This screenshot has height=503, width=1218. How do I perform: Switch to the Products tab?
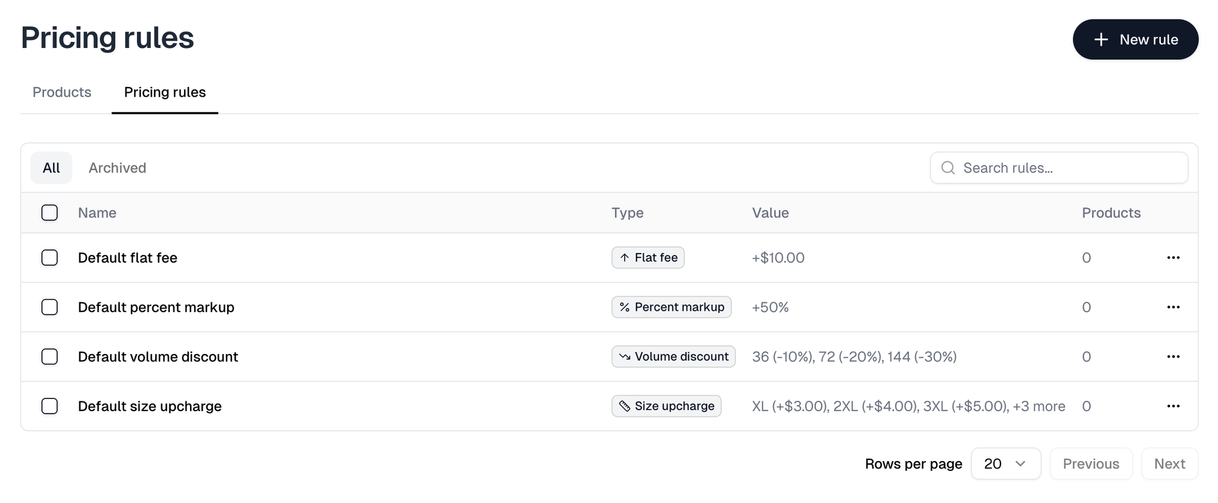click(62, 92)
